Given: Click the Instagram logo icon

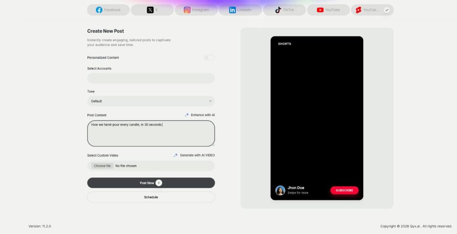Looking at the screenshot, I should tap(187, 10).
